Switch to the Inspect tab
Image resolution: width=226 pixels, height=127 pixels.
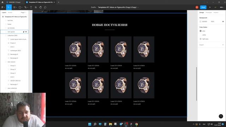pos(216,13)
